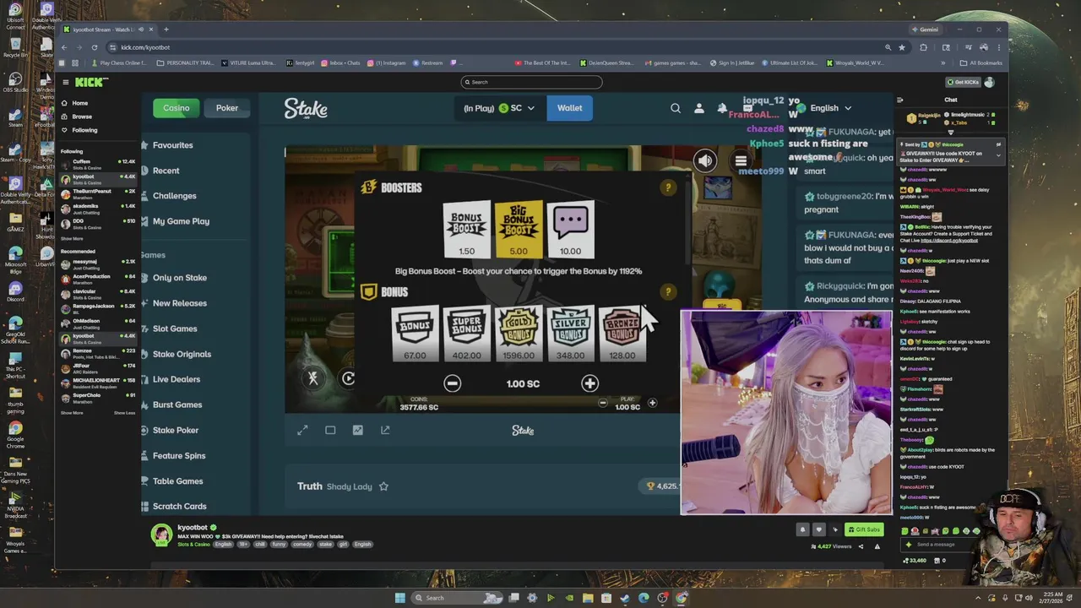Open Recent in Stake sidebar

tap(166, 171)
